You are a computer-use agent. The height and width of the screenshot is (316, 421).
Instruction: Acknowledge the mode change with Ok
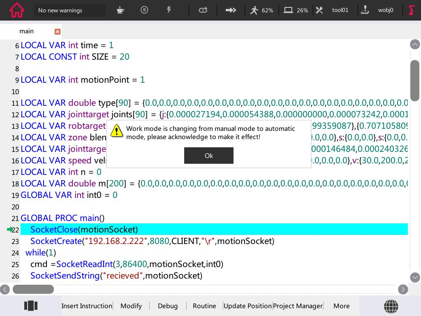(208, 156)
